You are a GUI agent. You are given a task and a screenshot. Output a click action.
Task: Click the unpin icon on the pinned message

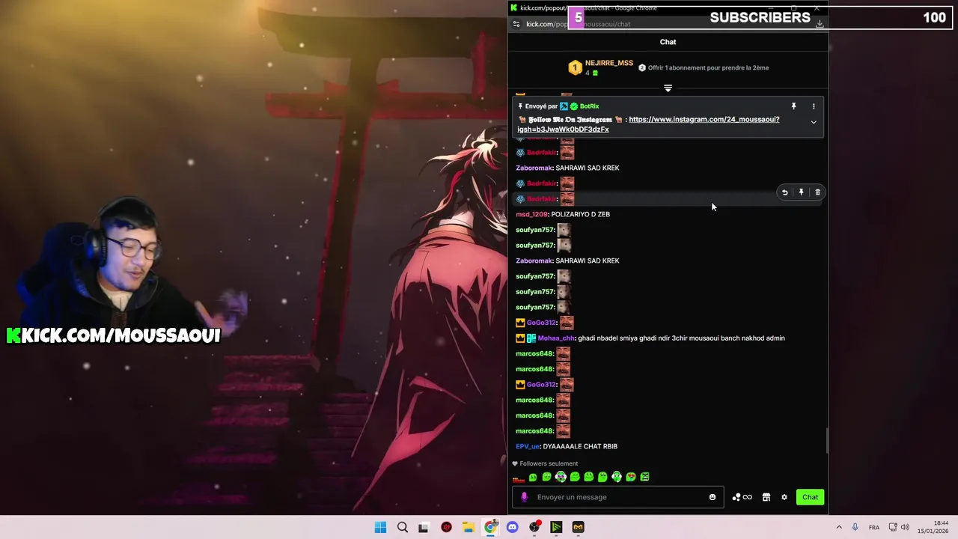pos(793,106)
